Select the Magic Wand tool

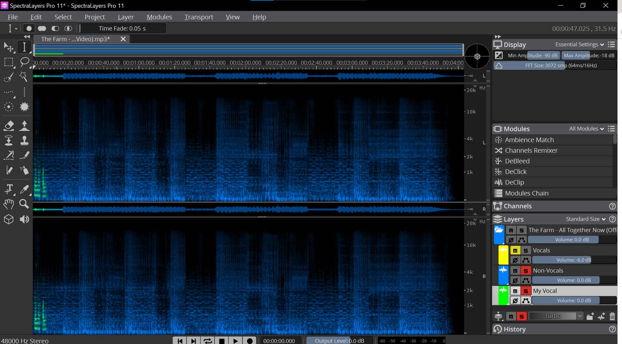pos(24,77)
